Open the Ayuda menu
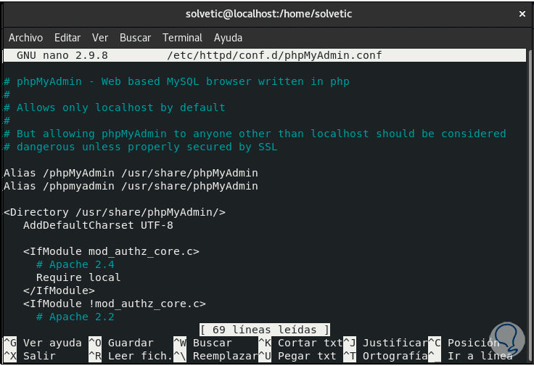 [x=228, y=38]
